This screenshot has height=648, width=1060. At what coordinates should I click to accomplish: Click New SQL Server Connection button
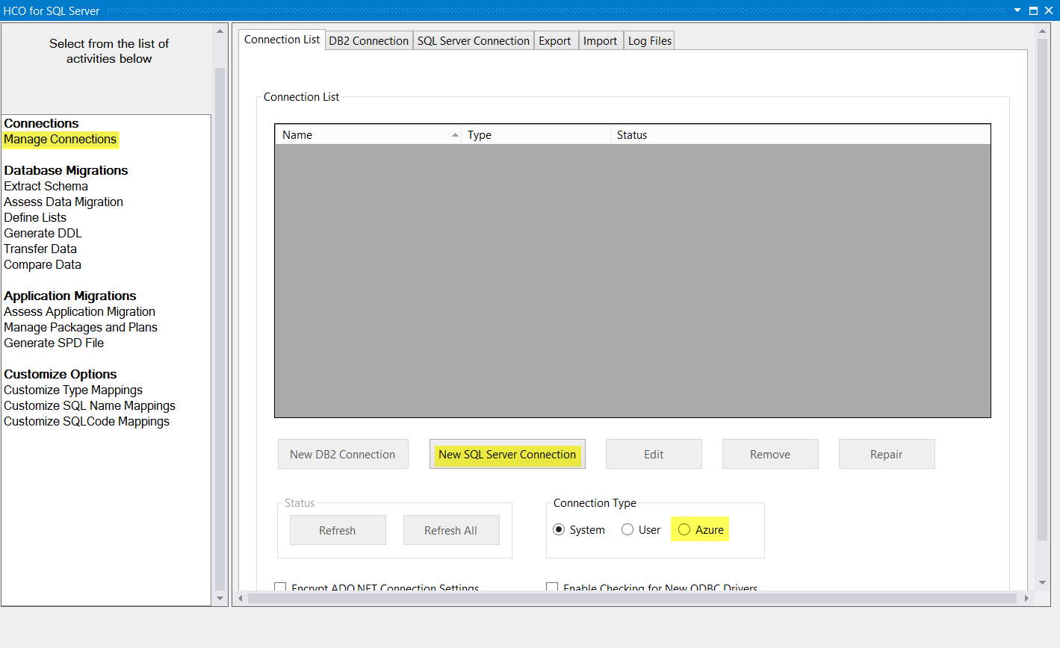pyautogui.click(x=507, y=455)
